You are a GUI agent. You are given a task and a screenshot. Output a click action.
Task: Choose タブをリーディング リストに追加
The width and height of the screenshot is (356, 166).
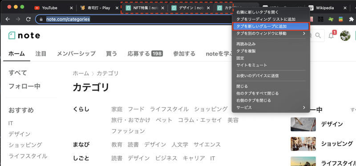271,19
